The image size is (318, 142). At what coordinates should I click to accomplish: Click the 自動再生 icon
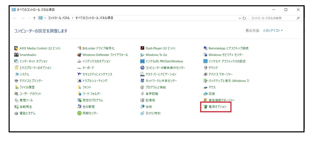[x=16, y=107]
